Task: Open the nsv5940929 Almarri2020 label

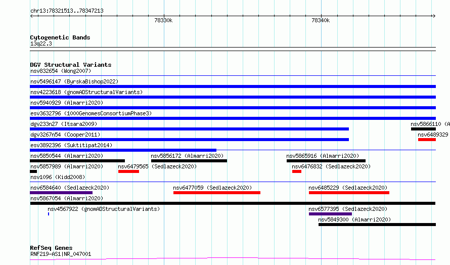Action: (x=67, y=103)
